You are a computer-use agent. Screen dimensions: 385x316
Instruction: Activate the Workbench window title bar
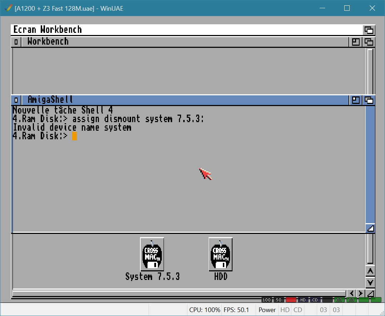[179, 42]
